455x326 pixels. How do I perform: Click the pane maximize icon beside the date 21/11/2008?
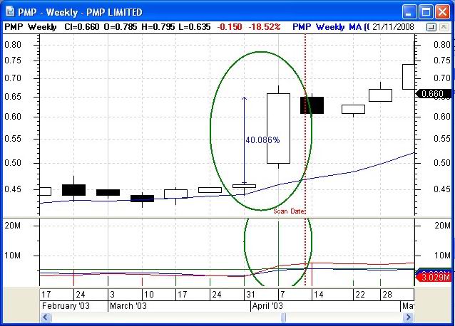[x=431, y=27]
